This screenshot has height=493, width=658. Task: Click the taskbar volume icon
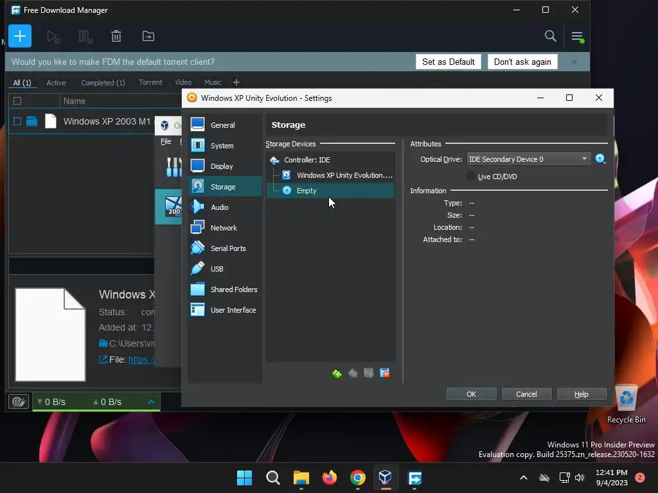[x=580, y=478]
